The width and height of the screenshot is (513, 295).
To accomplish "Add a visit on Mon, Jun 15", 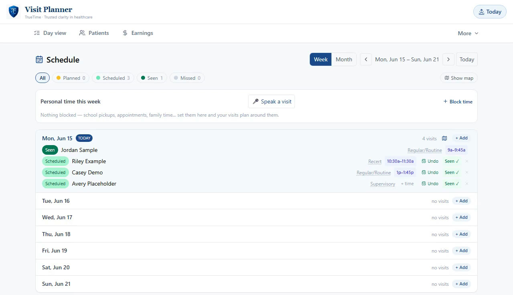I will (461, 138).
